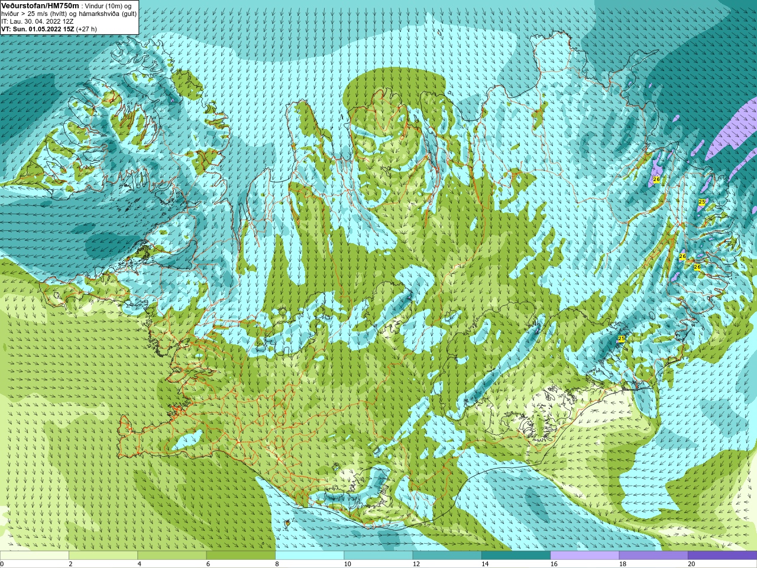This screenshot has height=568, width=757.
Task: Click the scale label "18"
Action: 623,564
